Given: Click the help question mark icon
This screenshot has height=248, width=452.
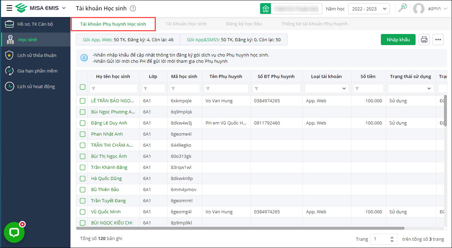Looking at the screenshot, I should click(133, 9).
